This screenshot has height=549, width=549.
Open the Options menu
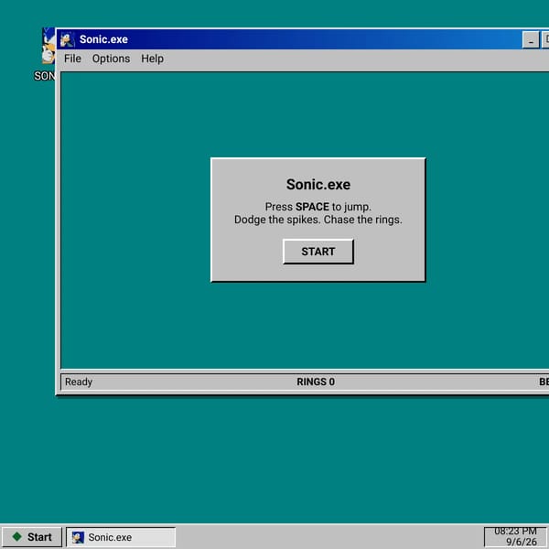click(111, 59)
